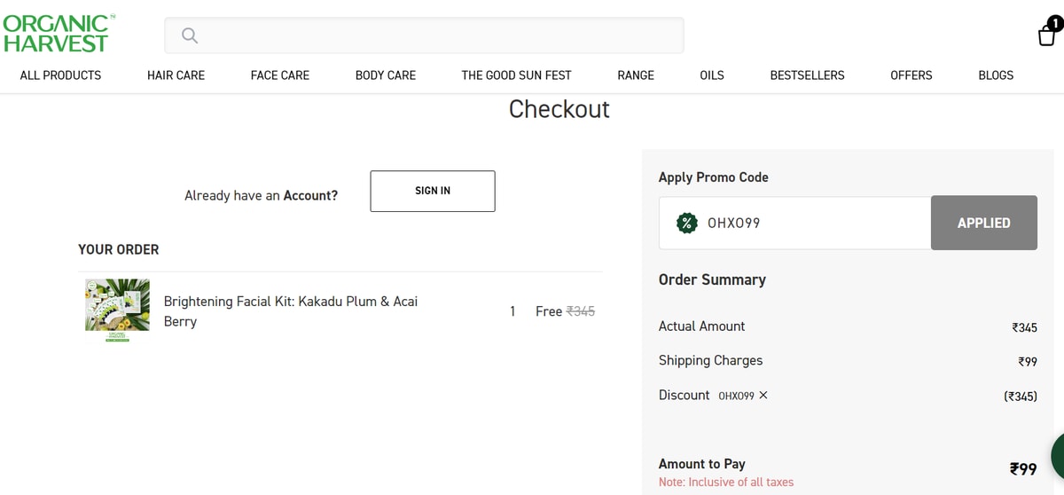
Task: Open the Body Care category
Action: [386, 75]
